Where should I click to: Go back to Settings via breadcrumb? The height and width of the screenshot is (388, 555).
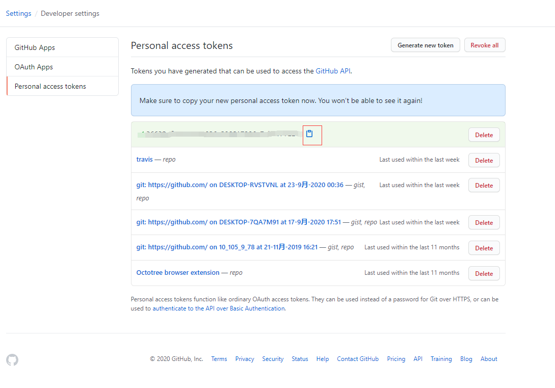18,13
